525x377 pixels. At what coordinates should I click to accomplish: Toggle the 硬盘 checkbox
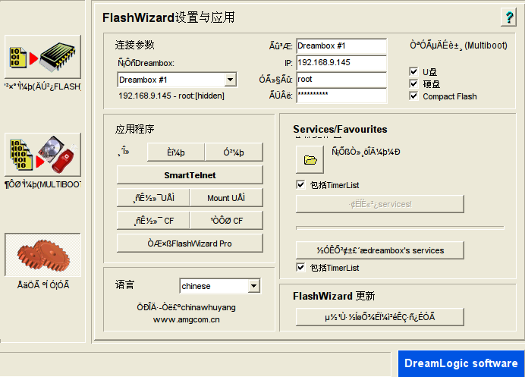click(413, 83)
